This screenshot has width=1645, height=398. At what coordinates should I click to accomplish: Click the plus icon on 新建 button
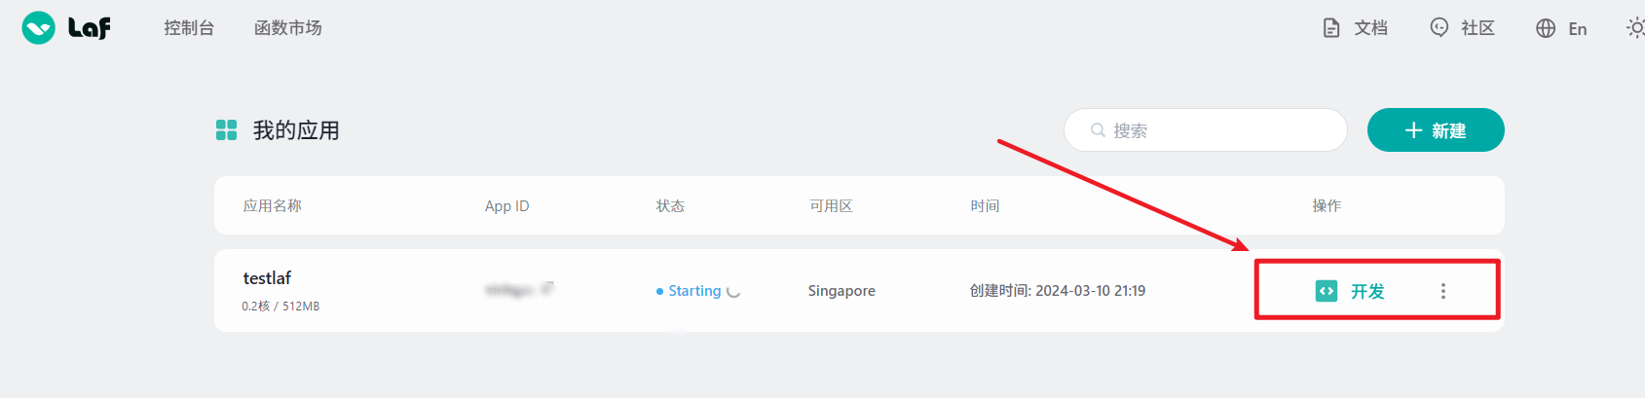[x=1414, y=130]
